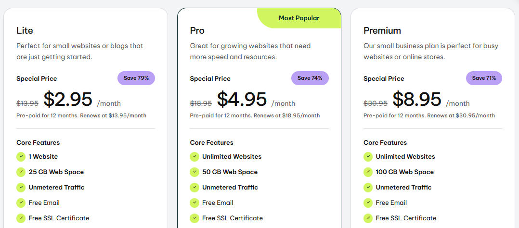The image size is (519, 228).
Task: Click the $8.95 Premium price
Action: 417,99
